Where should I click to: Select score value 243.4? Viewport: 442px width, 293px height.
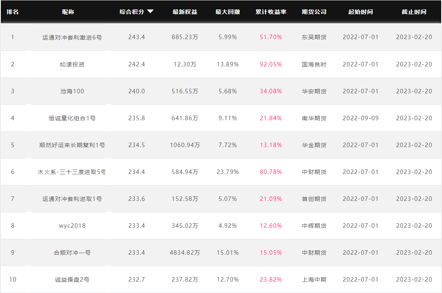tap(137, 37)
